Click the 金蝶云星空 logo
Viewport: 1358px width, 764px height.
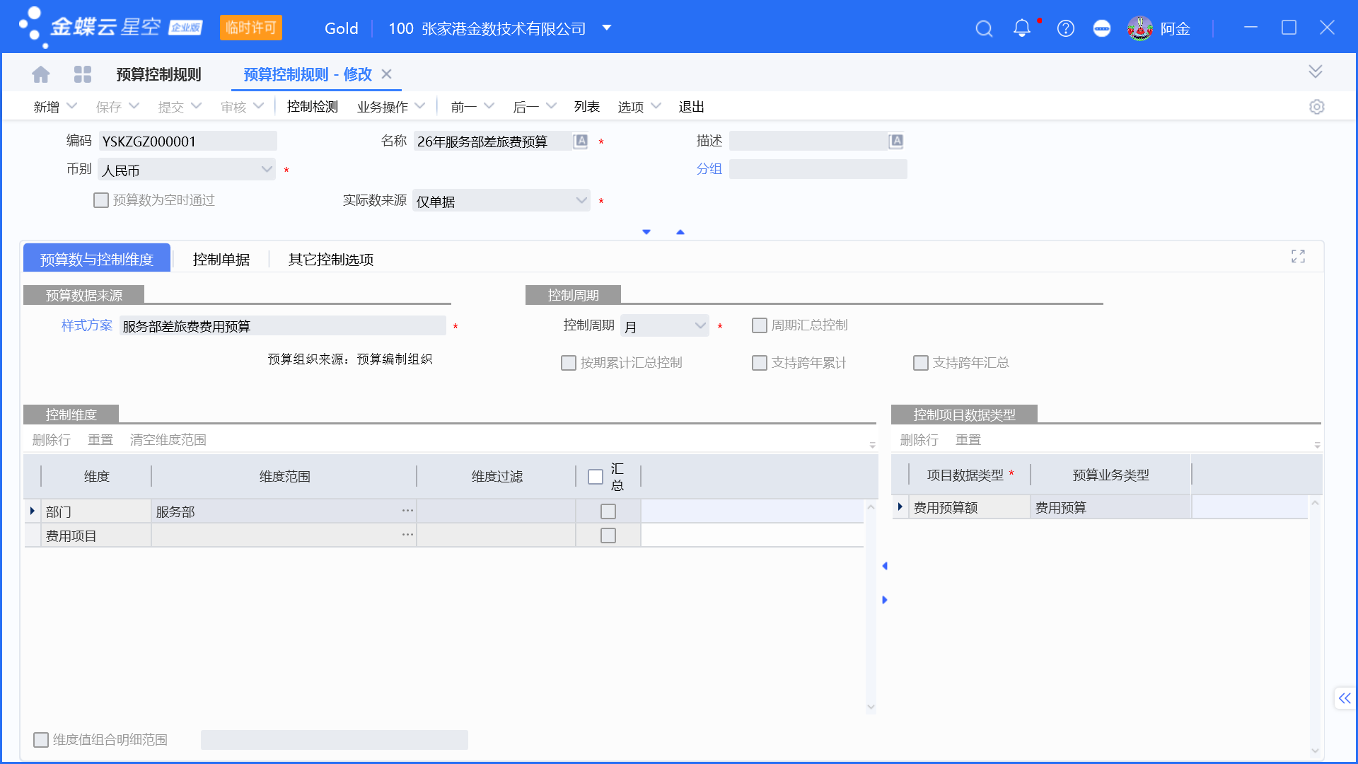110,28
